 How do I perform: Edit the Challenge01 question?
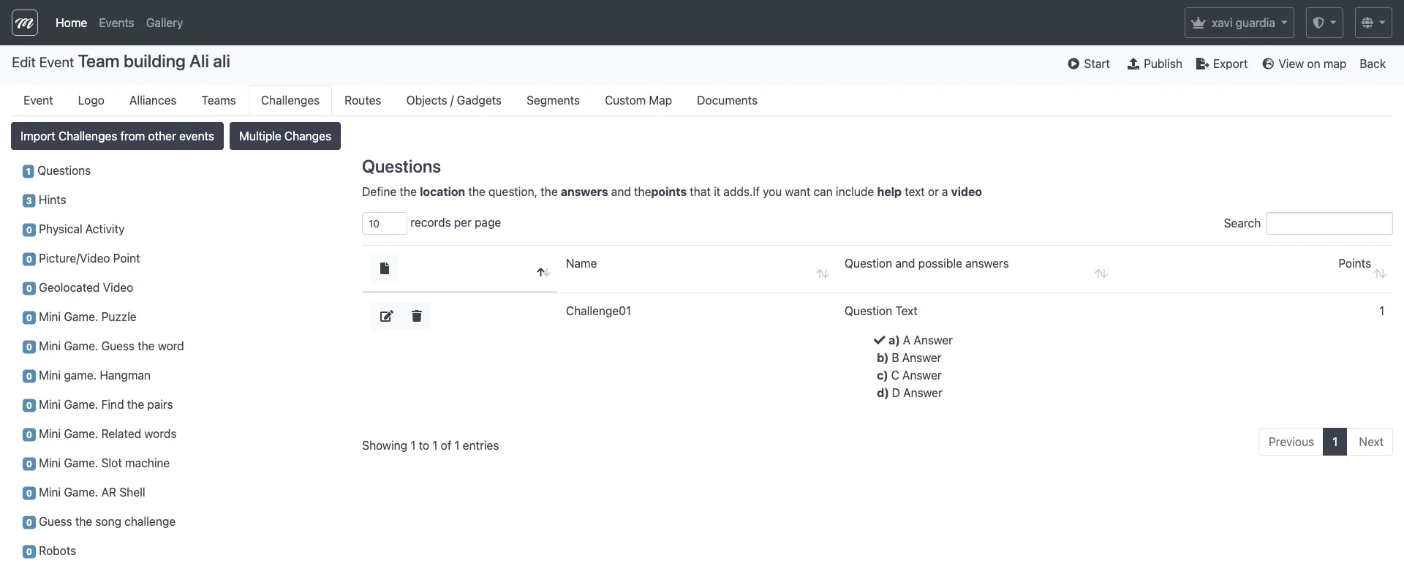[386, 316]
